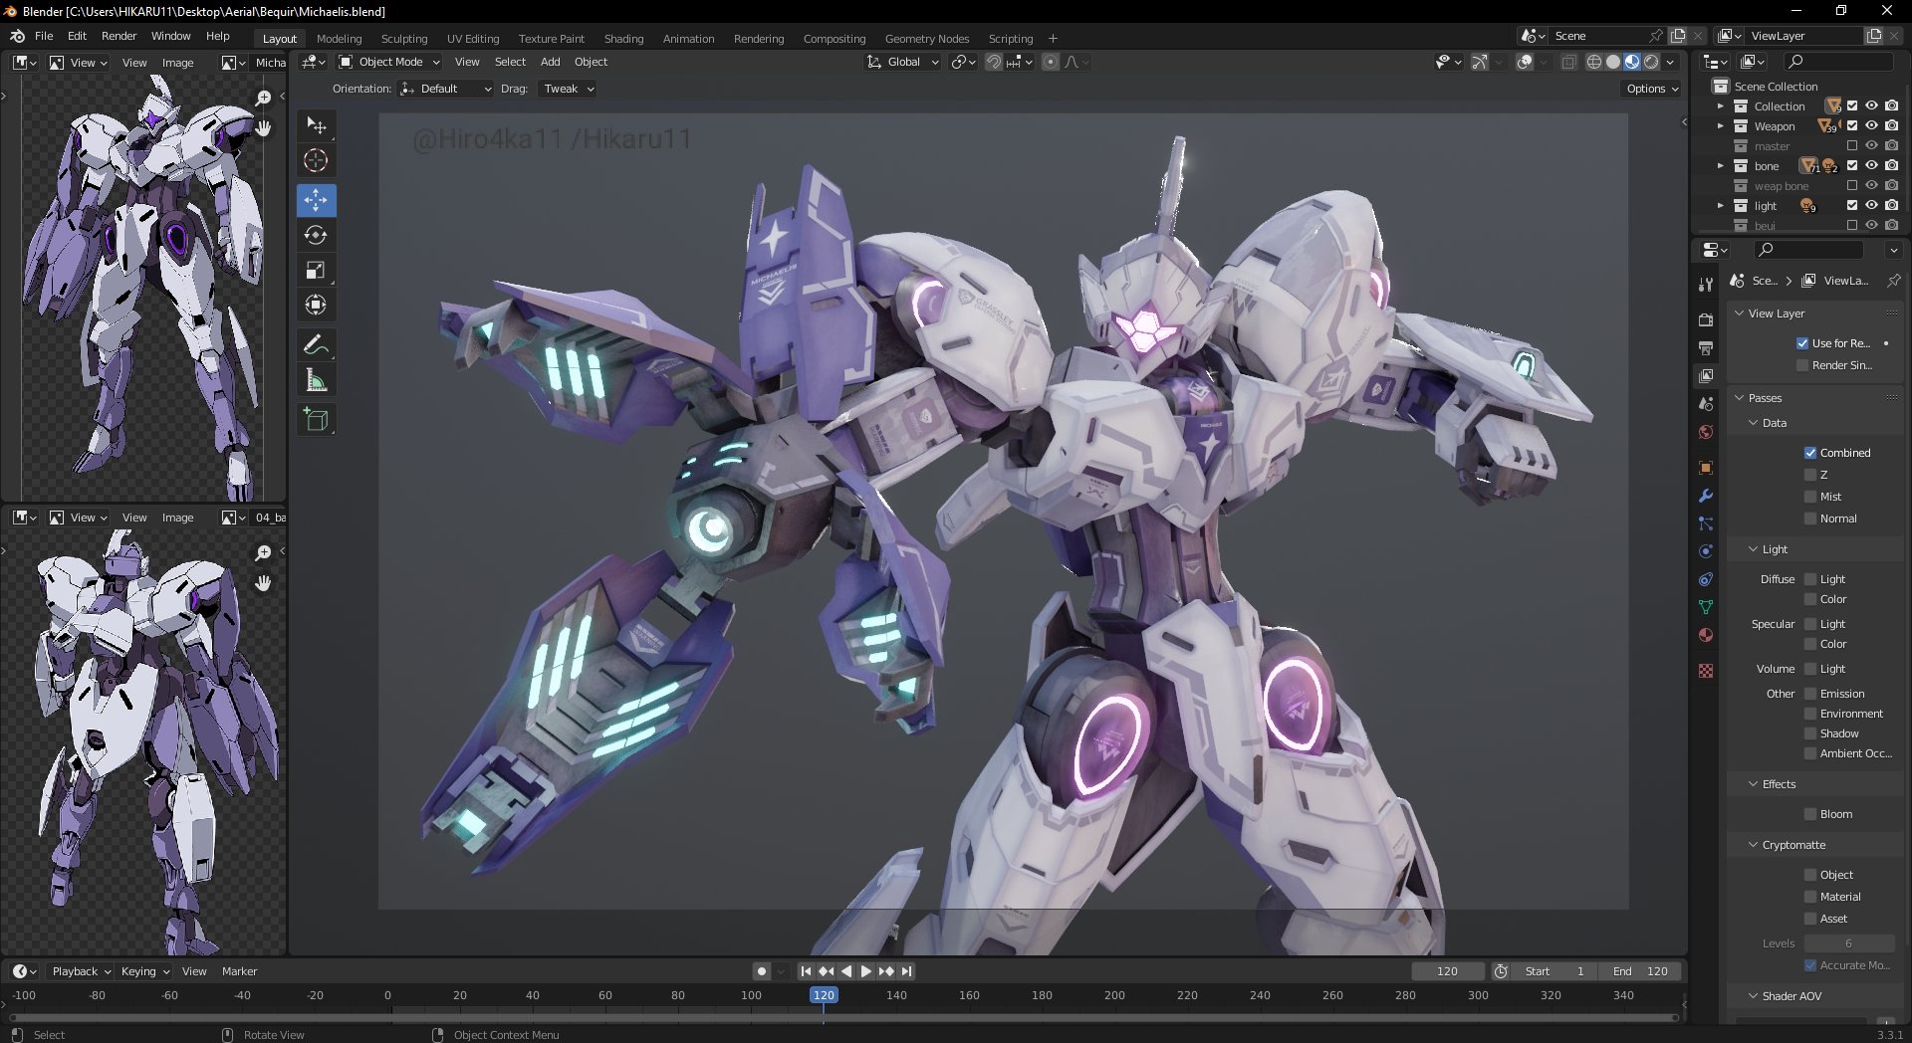Toggle Use for Rendering checkbox

[x=1802, y=343]
